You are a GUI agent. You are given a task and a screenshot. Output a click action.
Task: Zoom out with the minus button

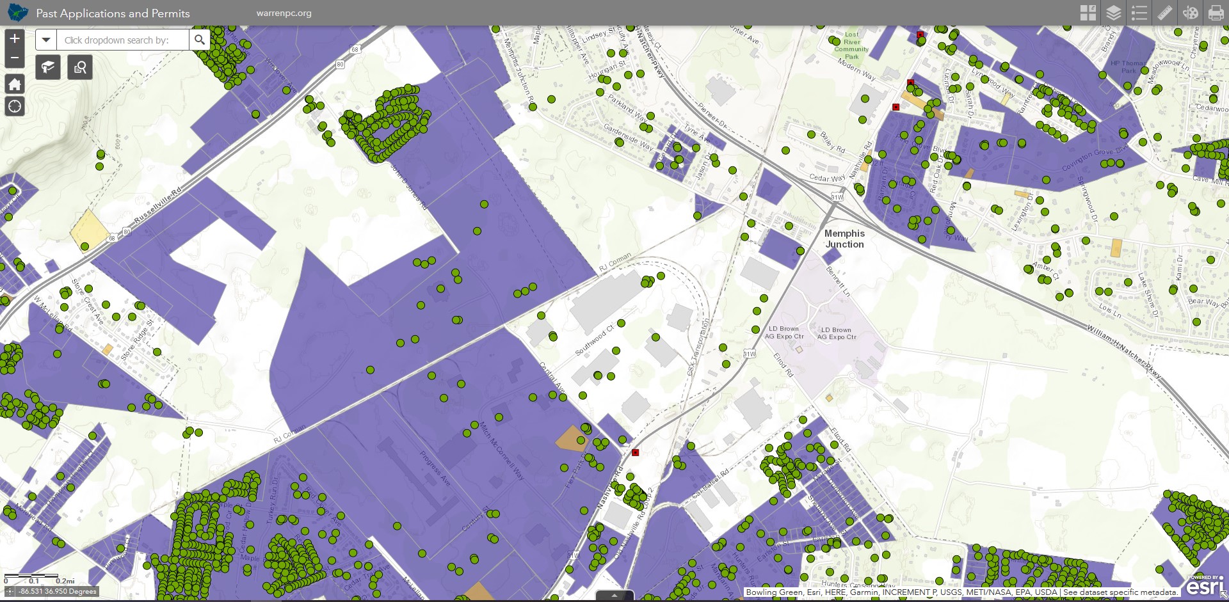14,58
